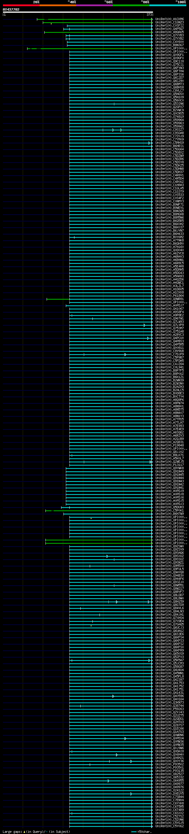Select hit label UniRef100_Q560C0
The height and width of the screenshot is (834, 189).
[x=170, y=100]
